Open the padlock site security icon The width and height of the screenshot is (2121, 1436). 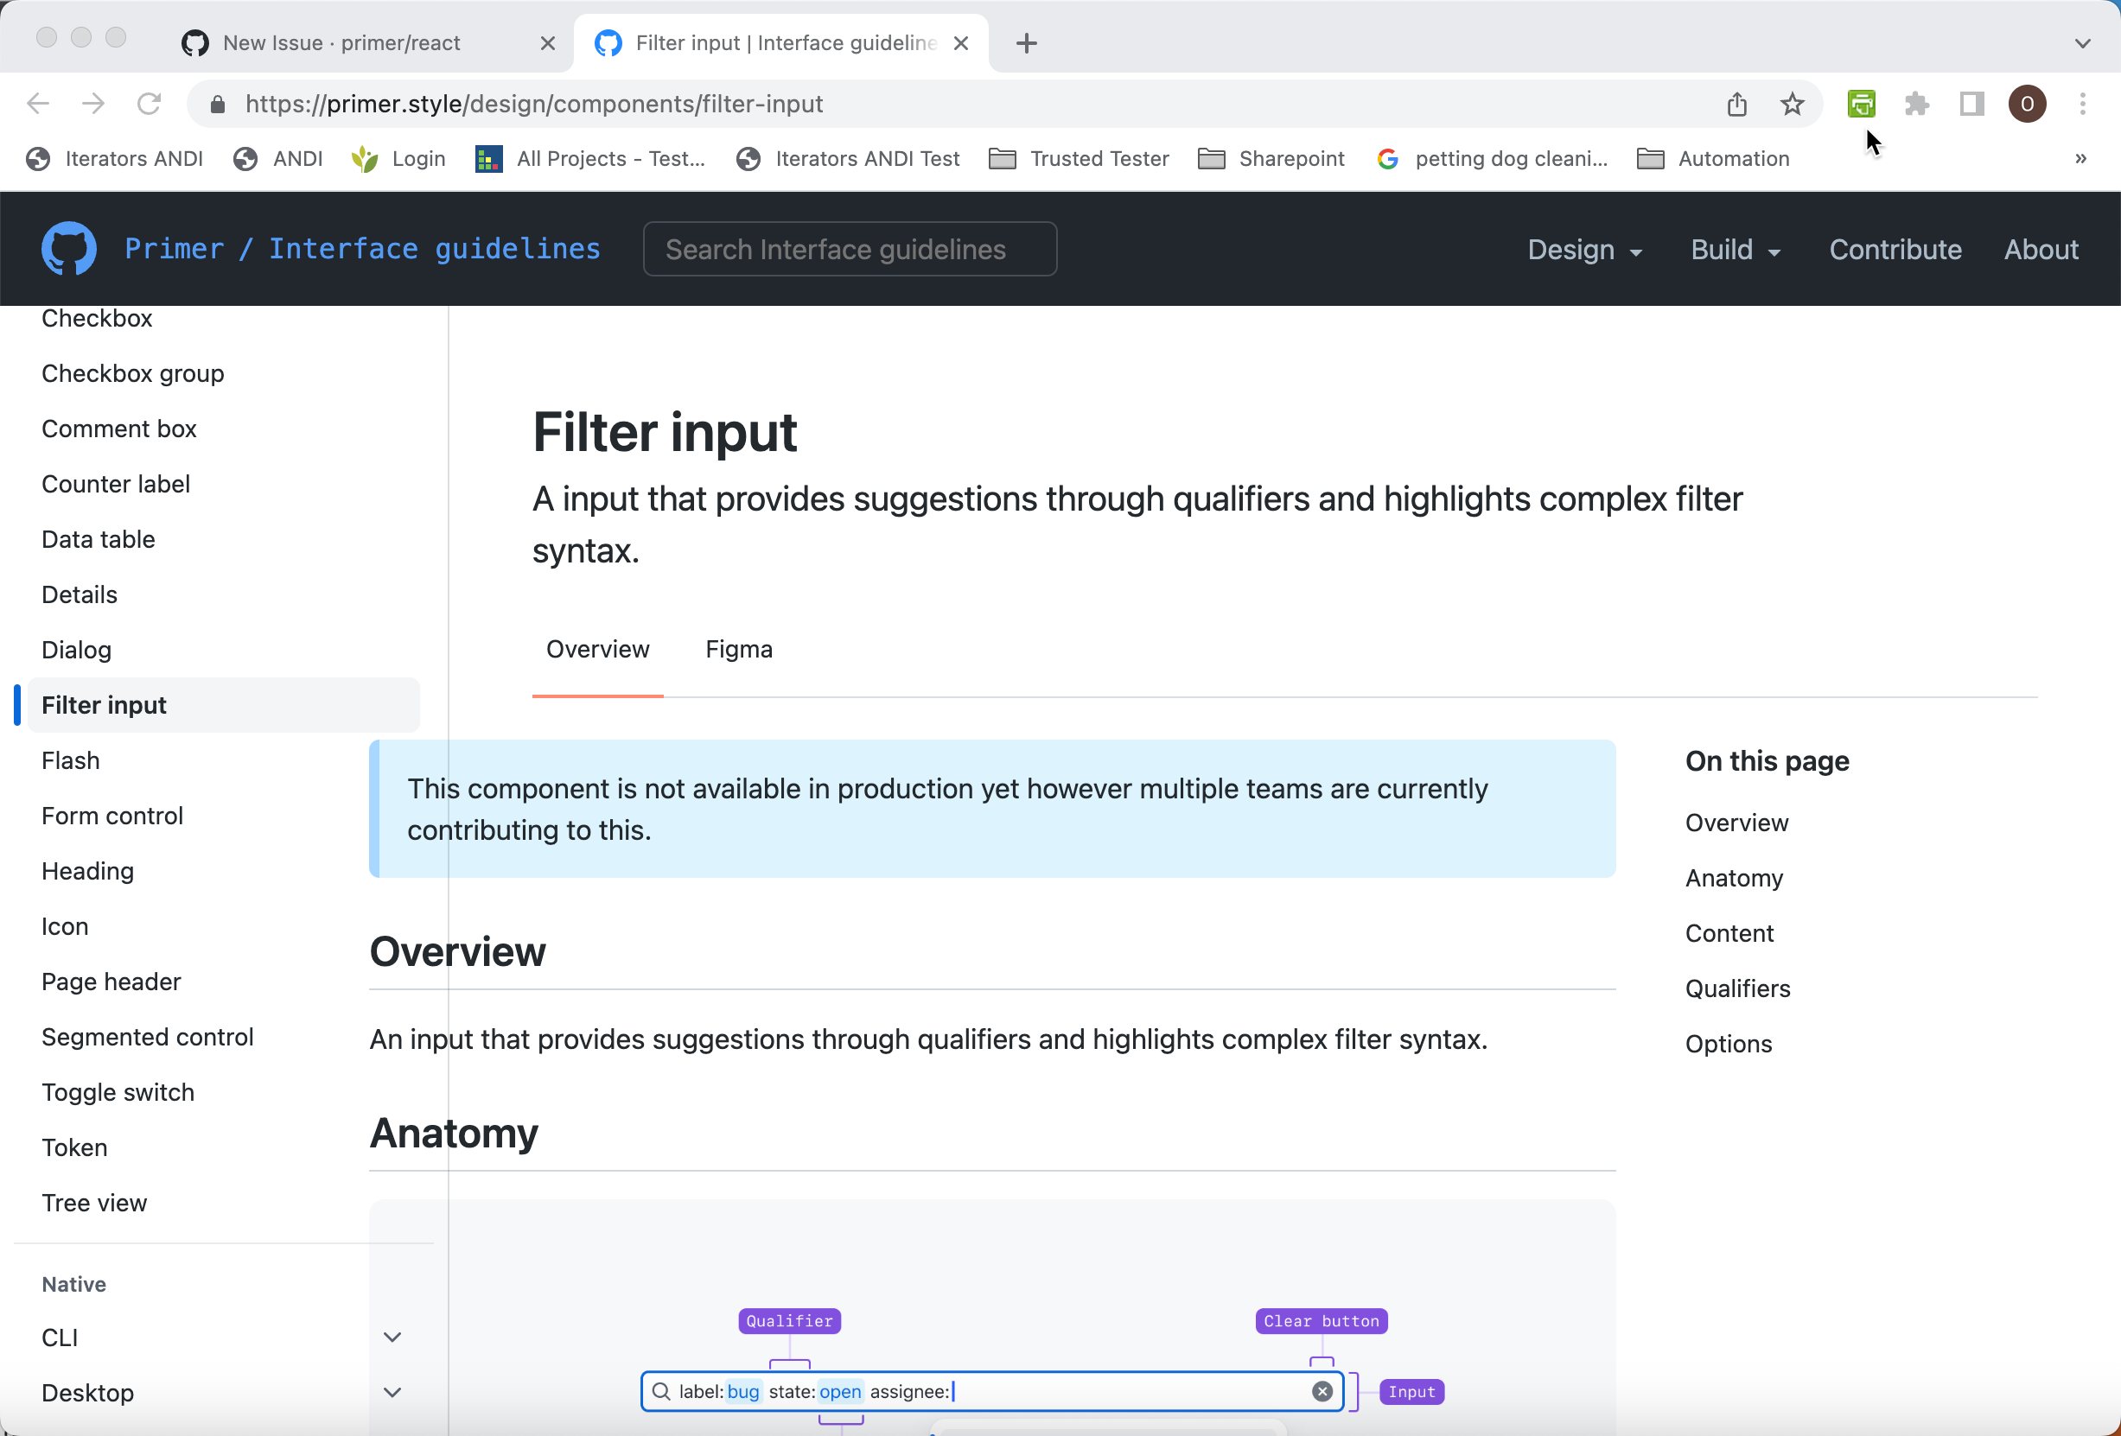point(217,103)
